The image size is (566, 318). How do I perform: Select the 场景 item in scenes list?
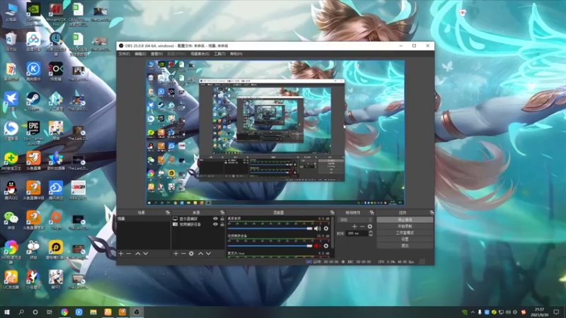[144, 219]
